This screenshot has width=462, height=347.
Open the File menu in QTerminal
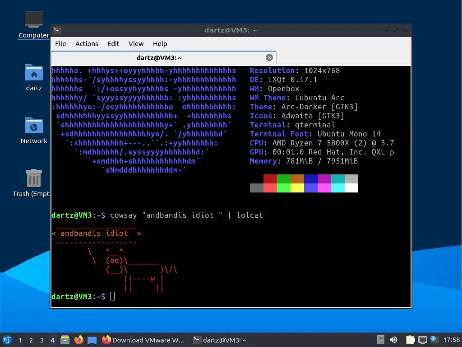click(60, 44)
